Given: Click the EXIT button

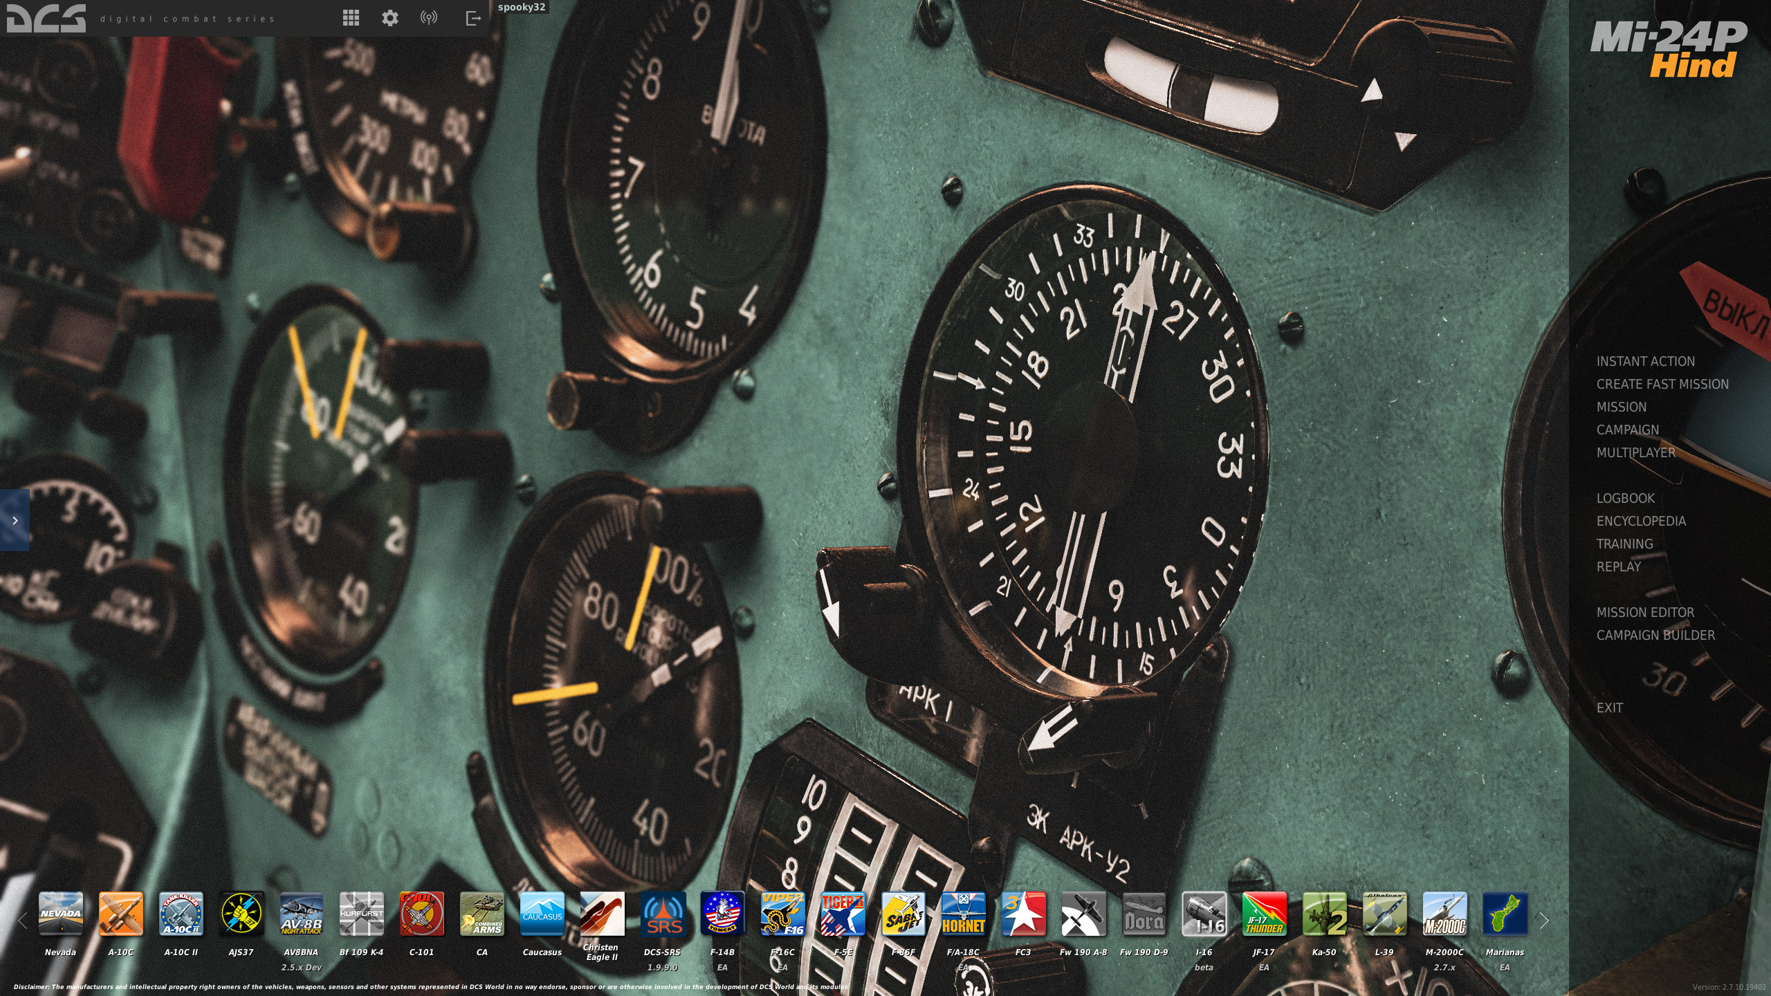Looking at the screenshot, I should tap(1609, 708).
